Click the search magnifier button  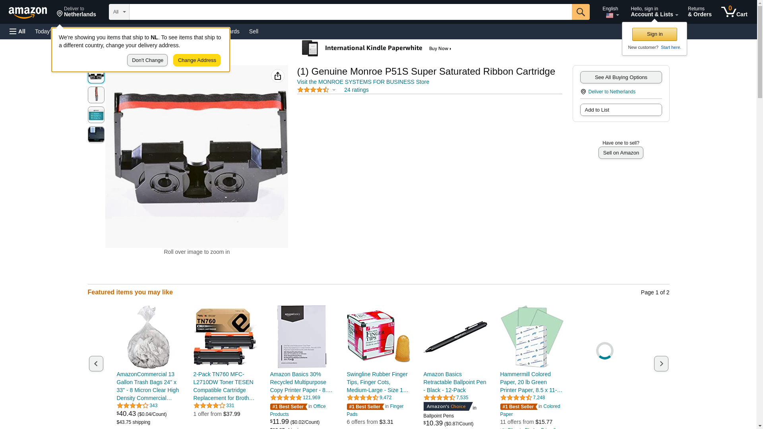click(x=581, y=12)
